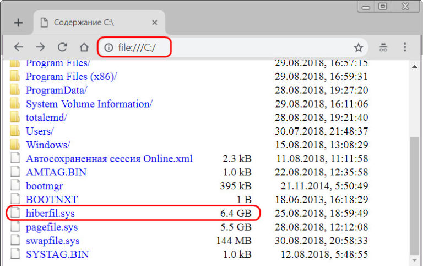Select the 2.3 kB size value
The width and height of the screenshot is (423, 266).
pos(237,159)
